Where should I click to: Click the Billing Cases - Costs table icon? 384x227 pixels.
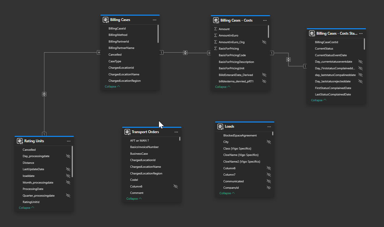pos(216,20)
